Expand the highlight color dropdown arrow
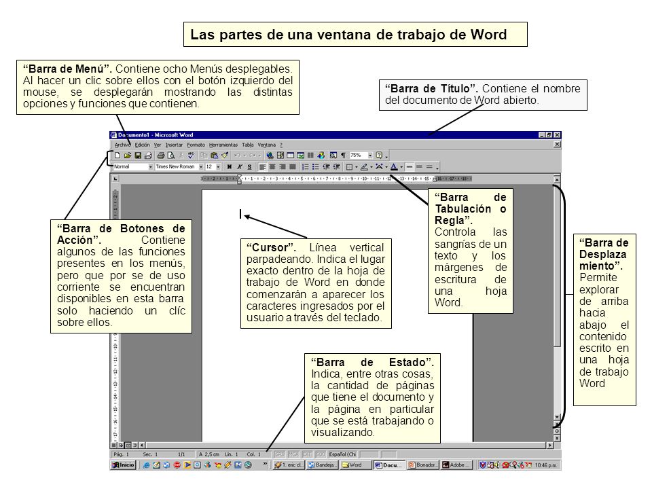This screenshot has width=652, height=489. 372,167
